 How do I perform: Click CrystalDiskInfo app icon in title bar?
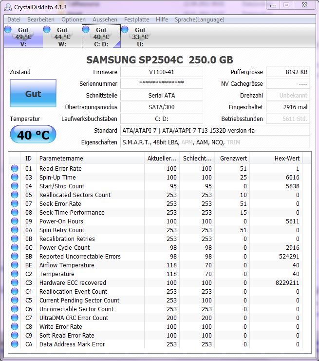(8, 7)
